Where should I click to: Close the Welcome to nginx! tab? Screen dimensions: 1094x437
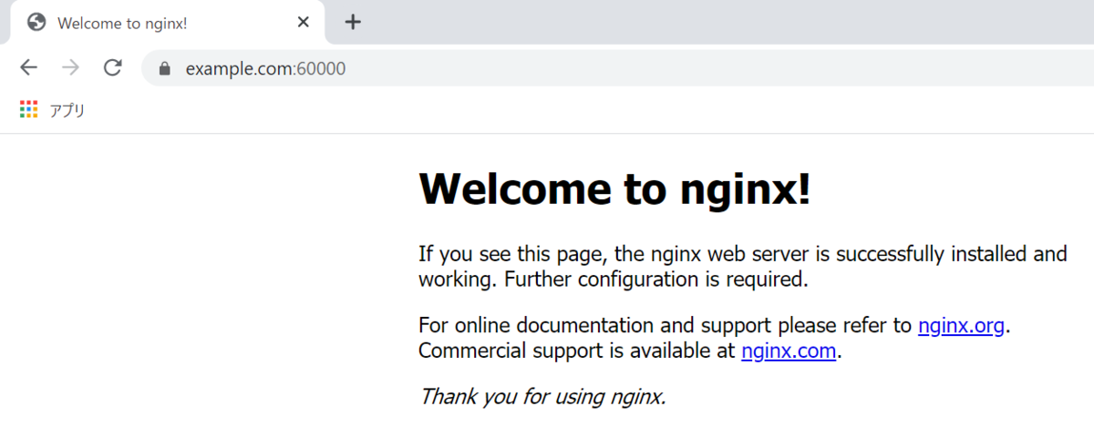304,23
